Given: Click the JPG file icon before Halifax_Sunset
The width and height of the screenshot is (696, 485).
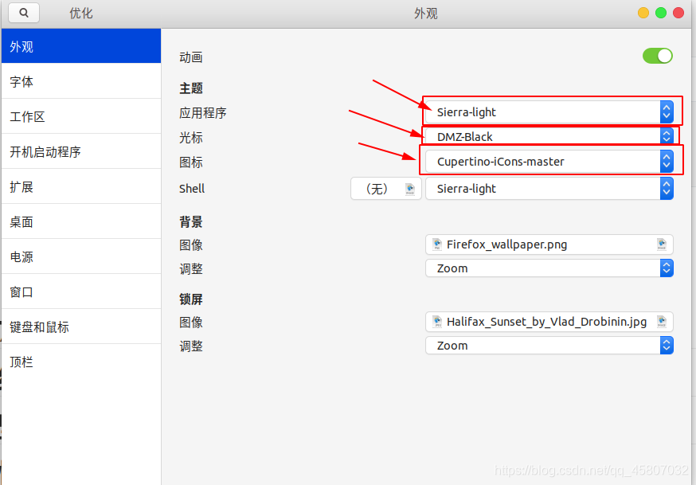Looking at the screenshot, I should (x=437, y=322).
